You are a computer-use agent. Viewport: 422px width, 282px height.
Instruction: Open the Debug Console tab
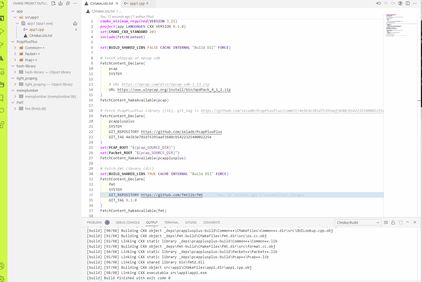pos(128,222)
